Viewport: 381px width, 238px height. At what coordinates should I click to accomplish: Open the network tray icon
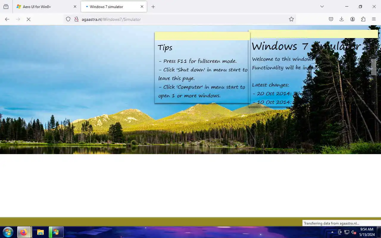(347, 232)
